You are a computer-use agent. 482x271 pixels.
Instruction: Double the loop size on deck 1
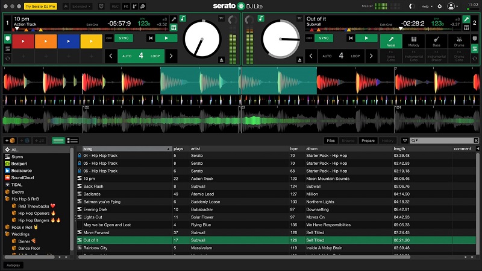(171, 56)
